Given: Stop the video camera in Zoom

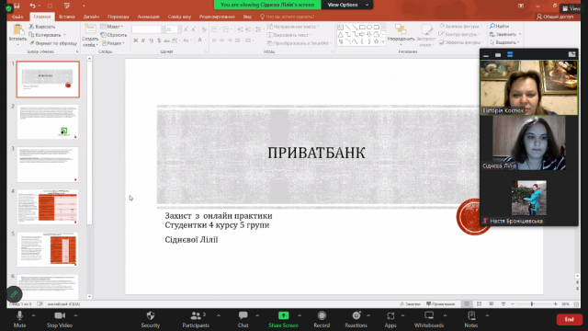Looking at the screenshot, I should pyautogui.click(x=59, y=319).
